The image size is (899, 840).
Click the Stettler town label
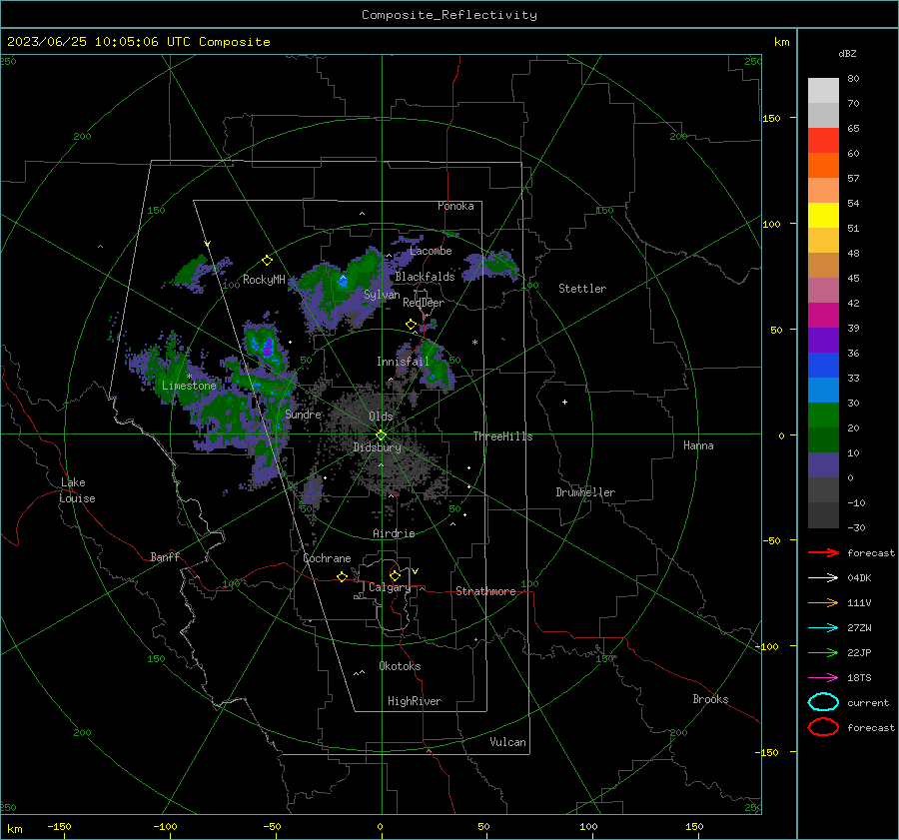(582, 289)
